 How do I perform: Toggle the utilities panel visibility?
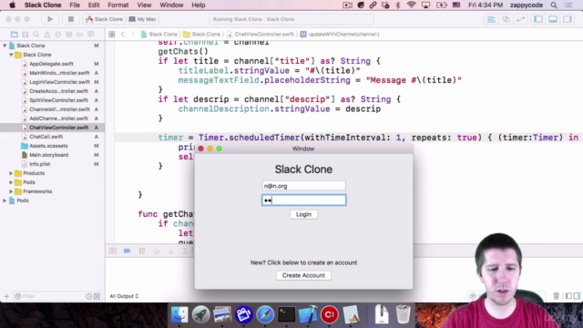click(x=568, y=19)
